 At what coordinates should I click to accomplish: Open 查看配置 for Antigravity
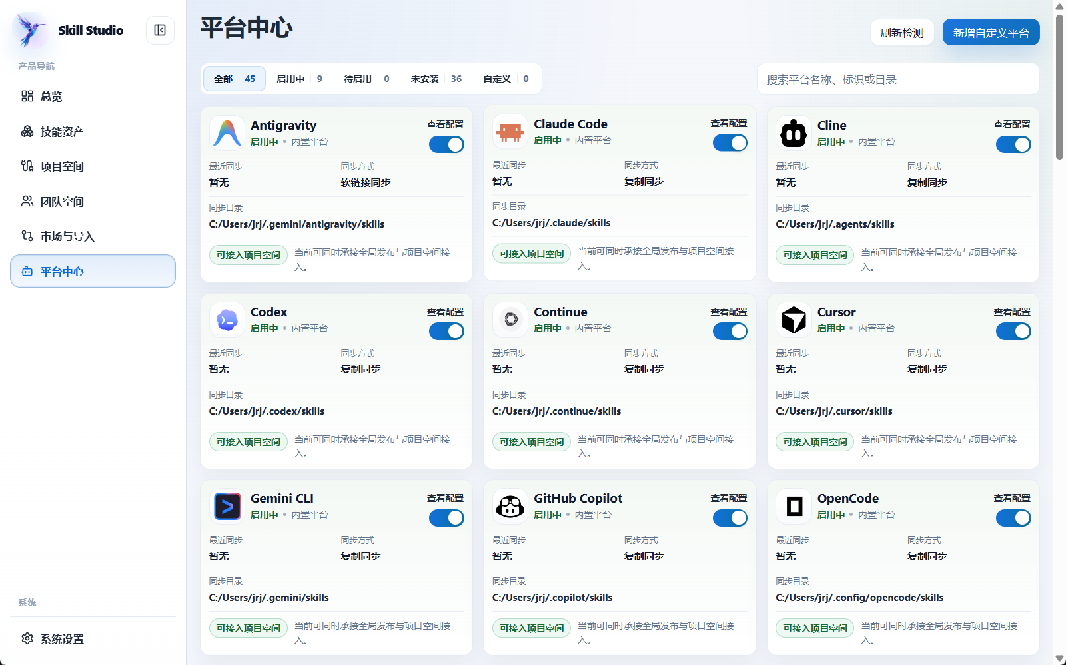tap(445, 124)
